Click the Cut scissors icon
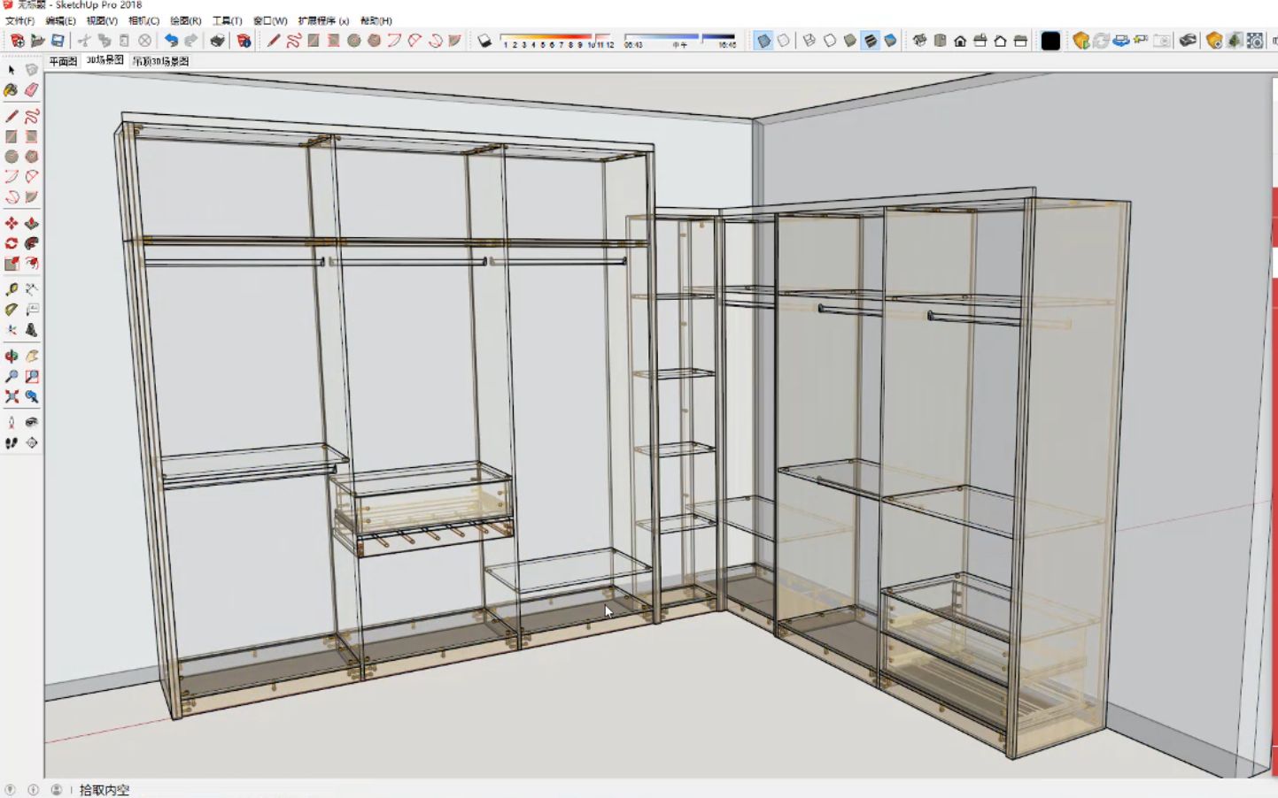Viewport: 1278px width, 798px height. click(84, 41)
